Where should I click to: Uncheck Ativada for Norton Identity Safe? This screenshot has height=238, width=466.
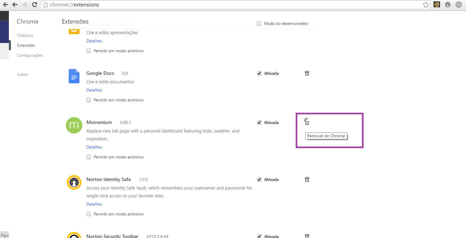(x=259, y=179)
